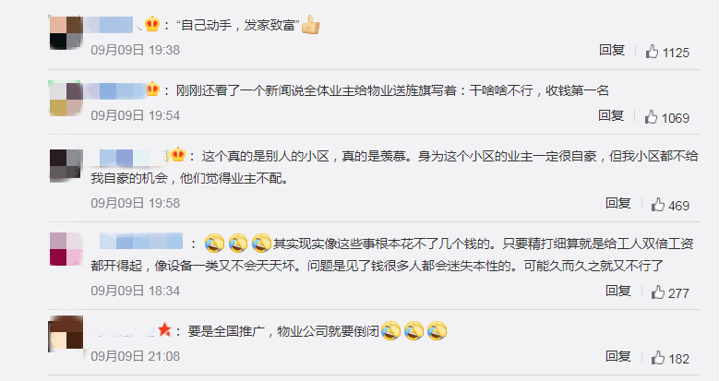Reply to the 18:34 comment
This screenshot has width=719, height=381.
[x=618, y=291]
